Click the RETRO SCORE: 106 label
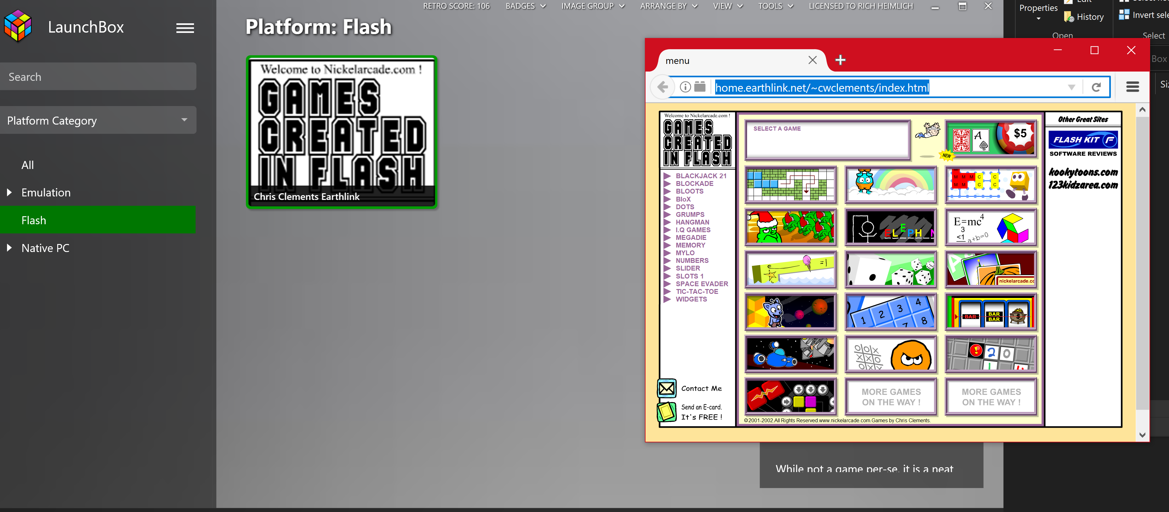This screenshot has width=1169, height=512. (x=456, y=6)
